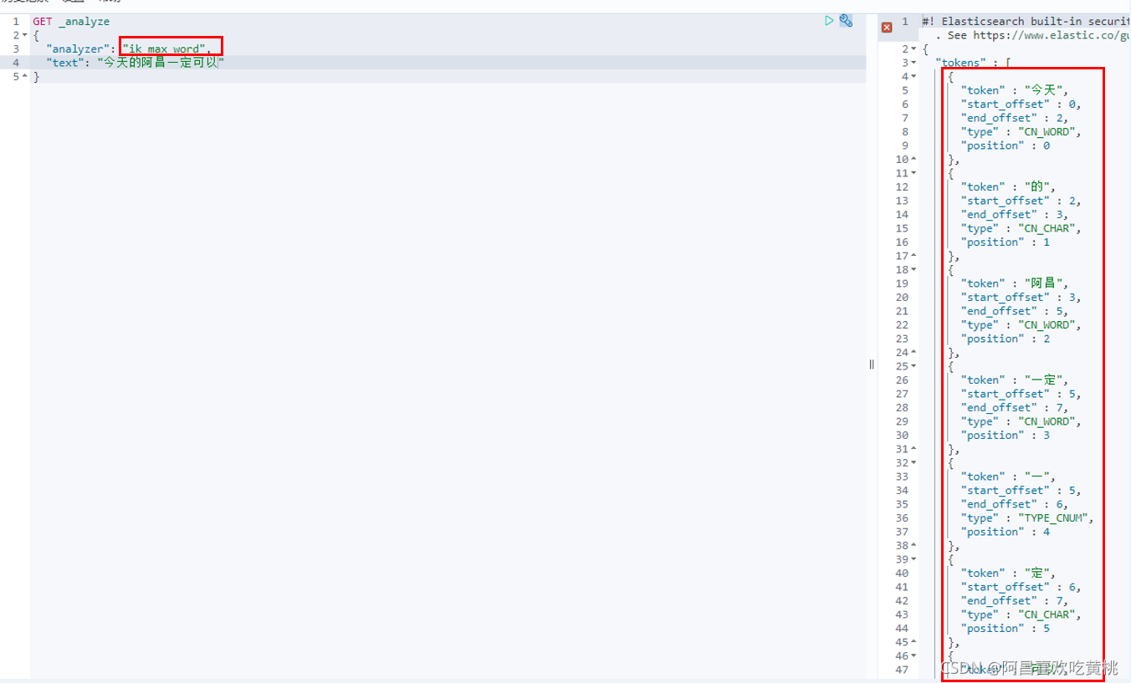
Task: Click the fold end arrow at output line 24
Action: click(913, 353)
